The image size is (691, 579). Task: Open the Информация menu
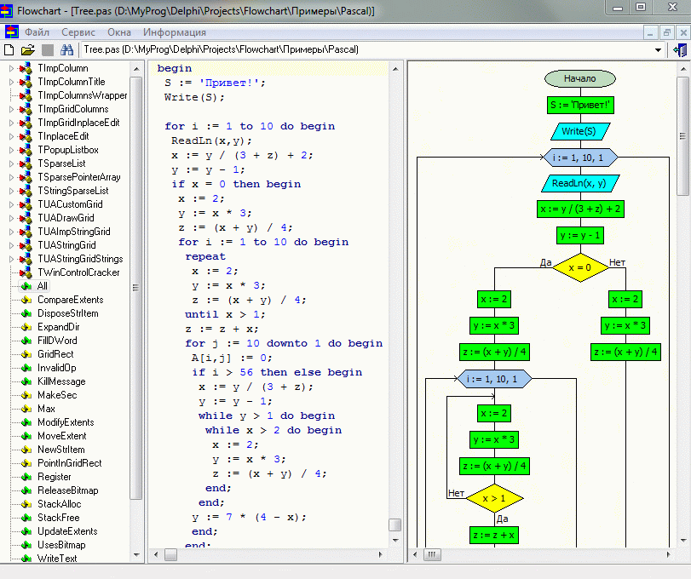click(x=174, y=32)
